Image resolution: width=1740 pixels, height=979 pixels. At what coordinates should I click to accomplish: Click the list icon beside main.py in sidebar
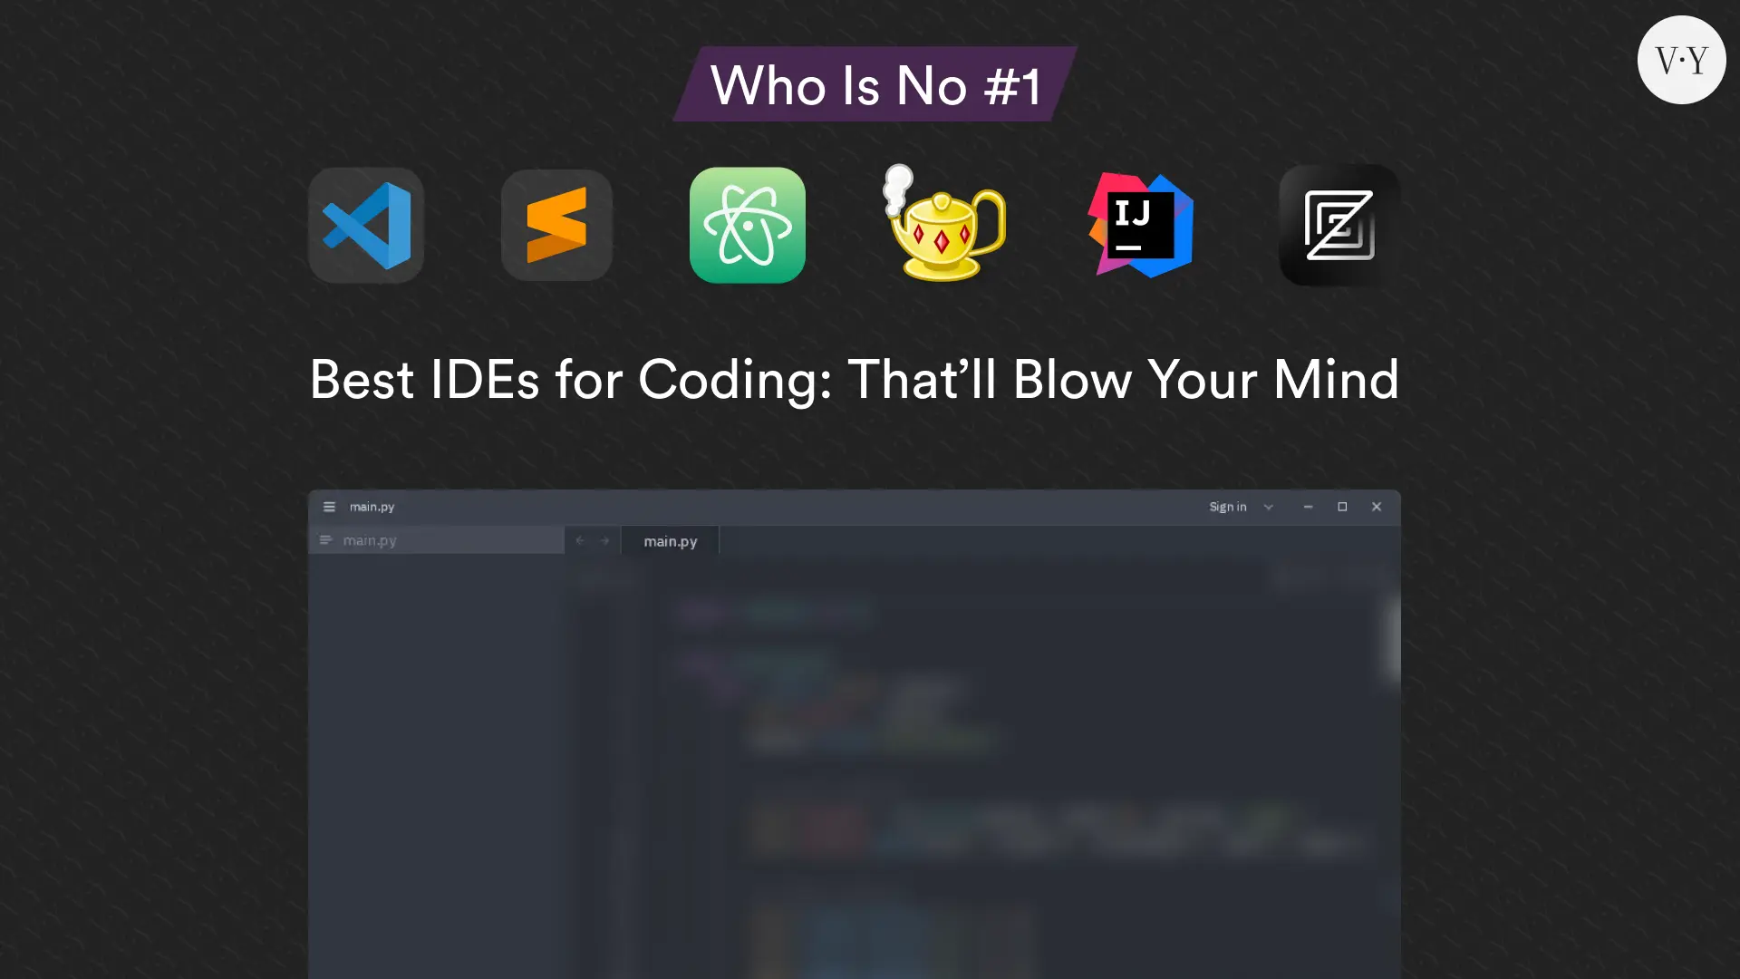coord(324,539)
